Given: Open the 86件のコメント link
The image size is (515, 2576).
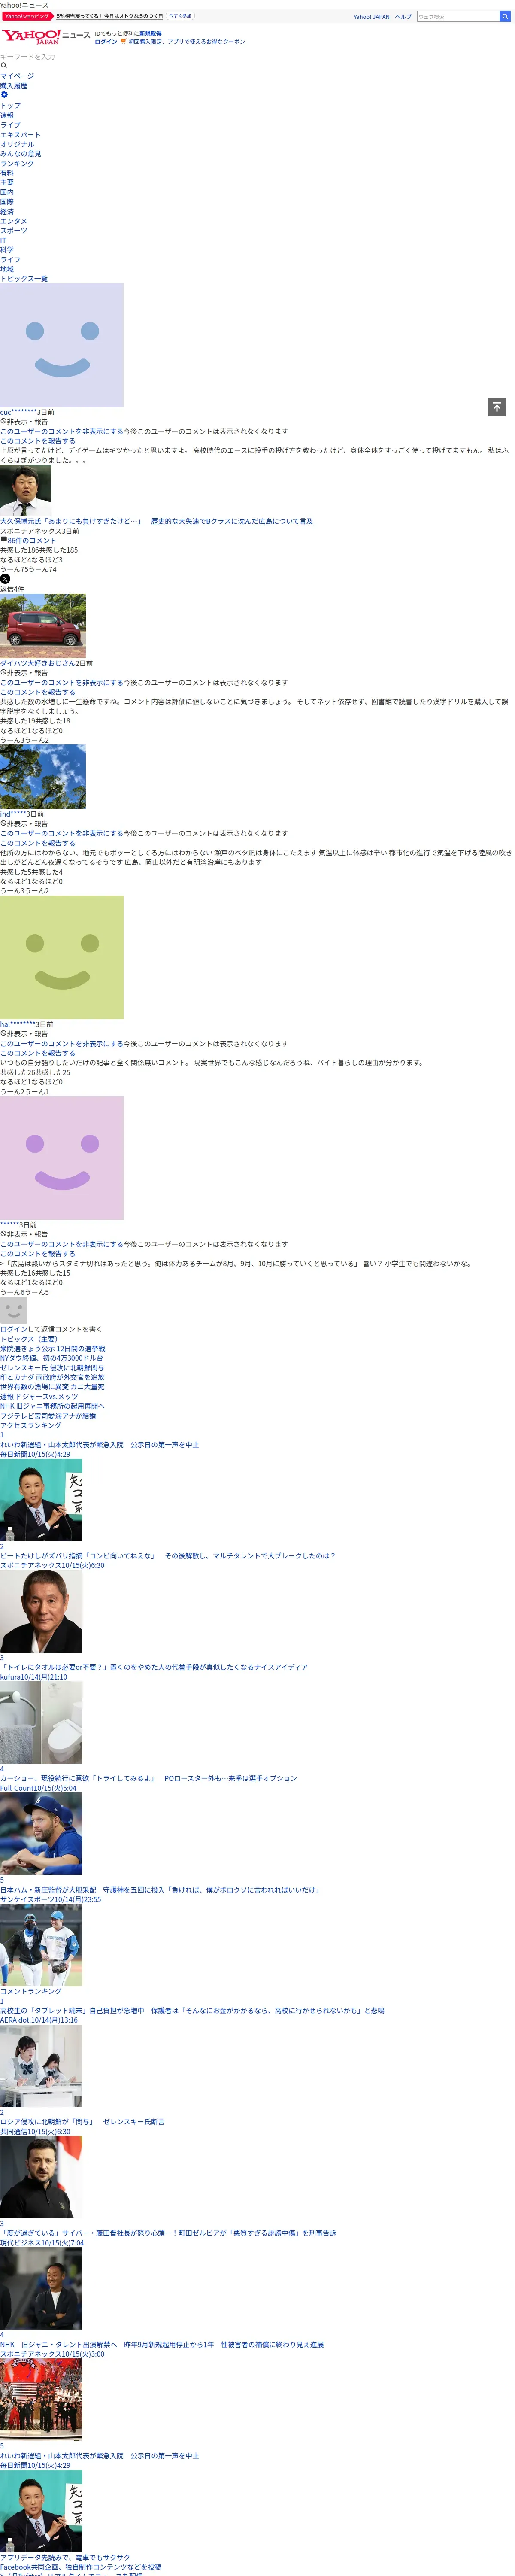Looking at the screenshot, I should click(x=32, y=540).
